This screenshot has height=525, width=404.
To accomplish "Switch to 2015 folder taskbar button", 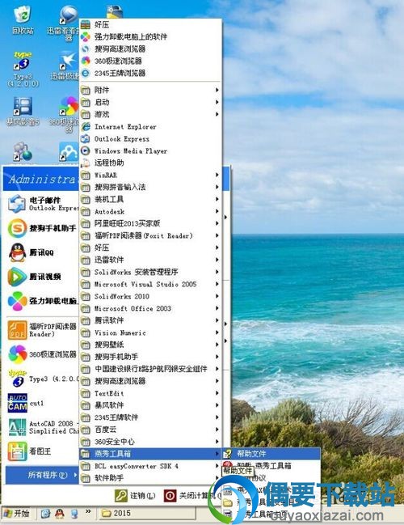I will click(x=146, y=514).
